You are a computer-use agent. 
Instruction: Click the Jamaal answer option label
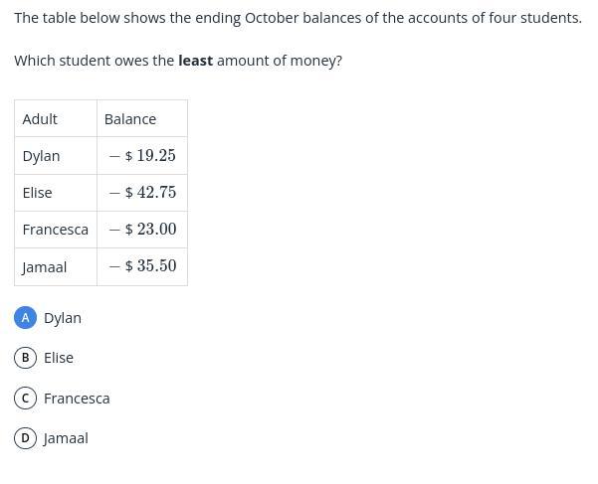66,438
